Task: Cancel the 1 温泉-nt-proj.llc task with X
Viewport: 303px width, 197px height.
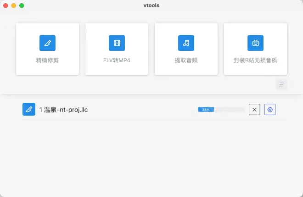Action: pos(254,109)
